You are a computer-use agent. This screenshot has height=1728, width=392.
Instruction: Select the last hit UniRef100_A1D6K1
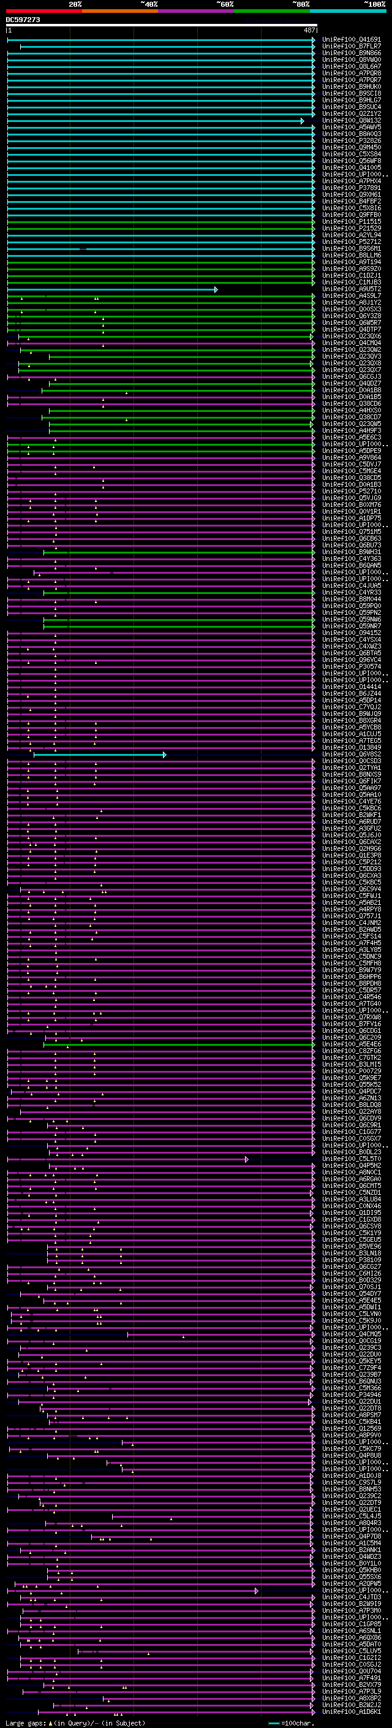click(351, 1711)
